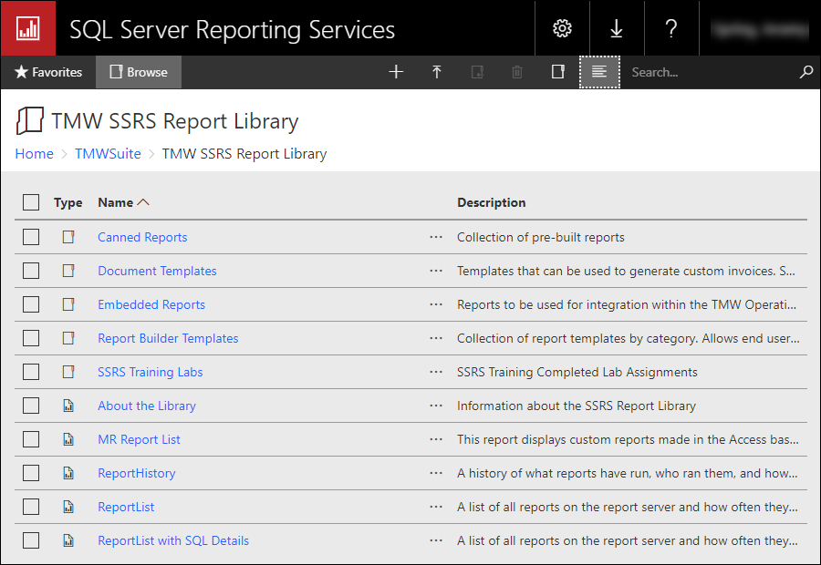
Task: Check the box for Canned Reports
Action: [31, 237]
